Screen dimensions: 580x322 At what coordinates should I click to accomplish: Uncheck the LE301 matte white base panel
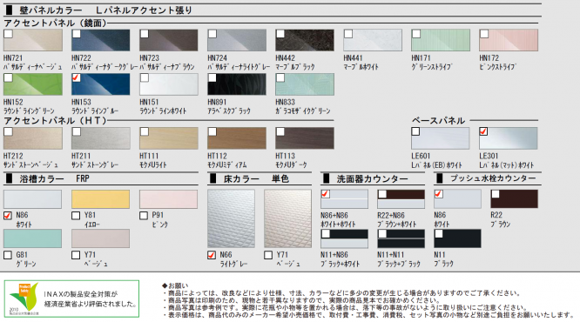point(483,131)
